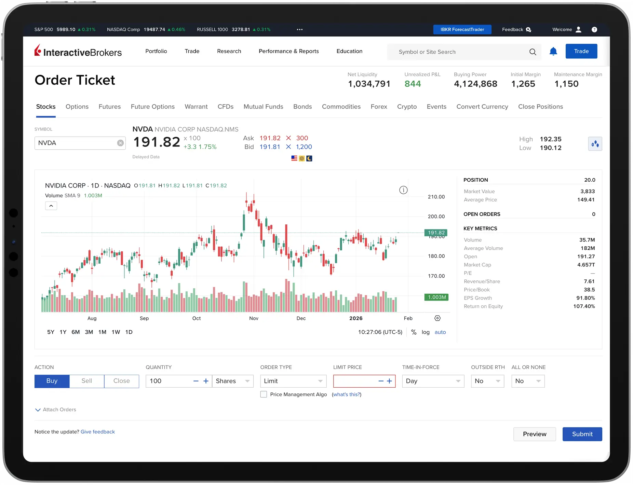The height and width of the screenshot is (485, 633).
Task: Click the moon overnight trading icon
Action: click(x=309, y=158)
